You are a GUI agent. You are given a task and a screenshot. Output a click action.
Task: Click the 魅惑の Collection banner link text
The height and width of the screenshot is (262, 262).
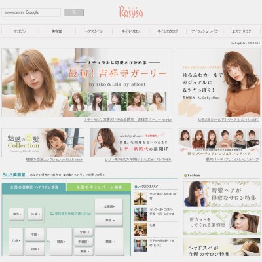click(54, 160)
